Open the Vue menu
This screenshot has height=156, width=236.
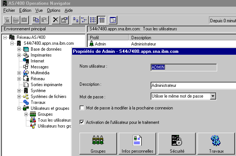pyautogui.click(x=39, y=10)
